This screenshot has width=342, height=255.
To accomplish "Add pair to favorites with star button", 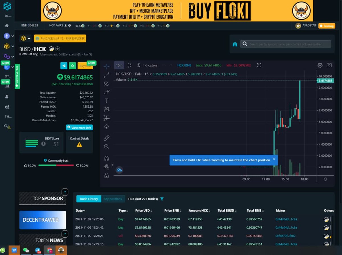I will [72, 66].
